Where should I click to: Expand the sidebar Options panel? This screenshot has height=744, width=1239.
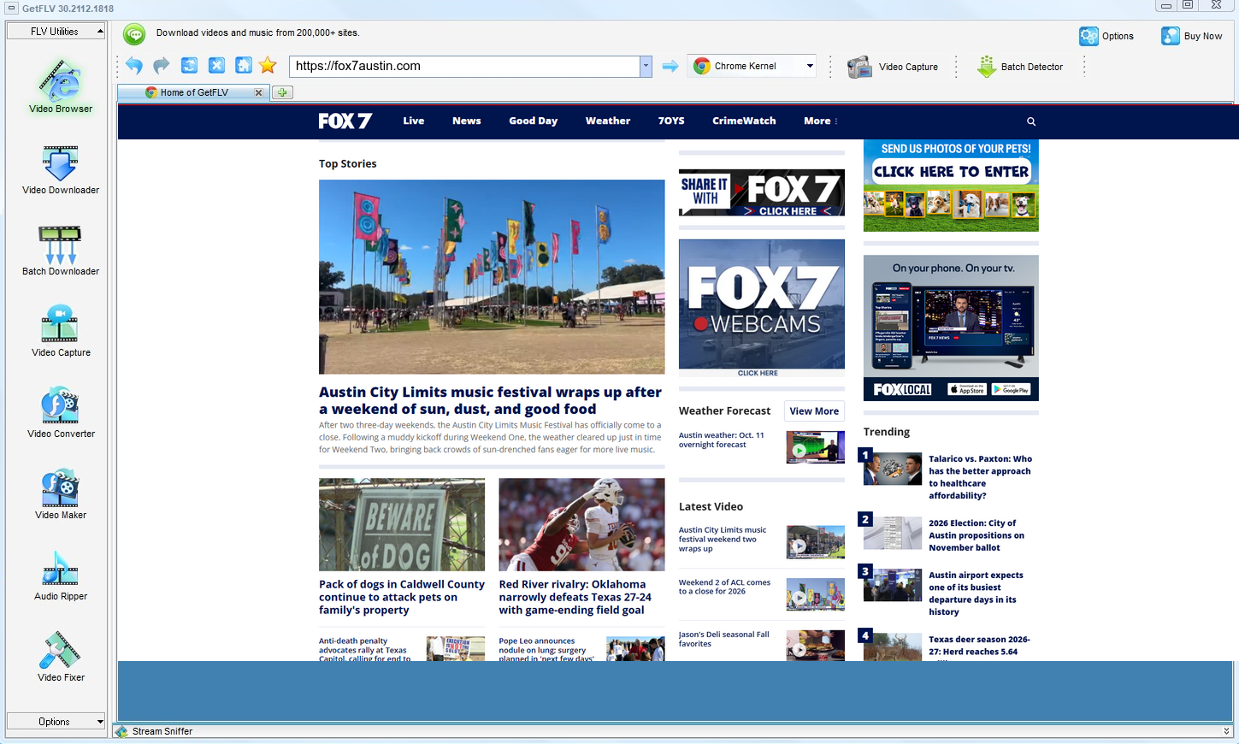[56, 722]
